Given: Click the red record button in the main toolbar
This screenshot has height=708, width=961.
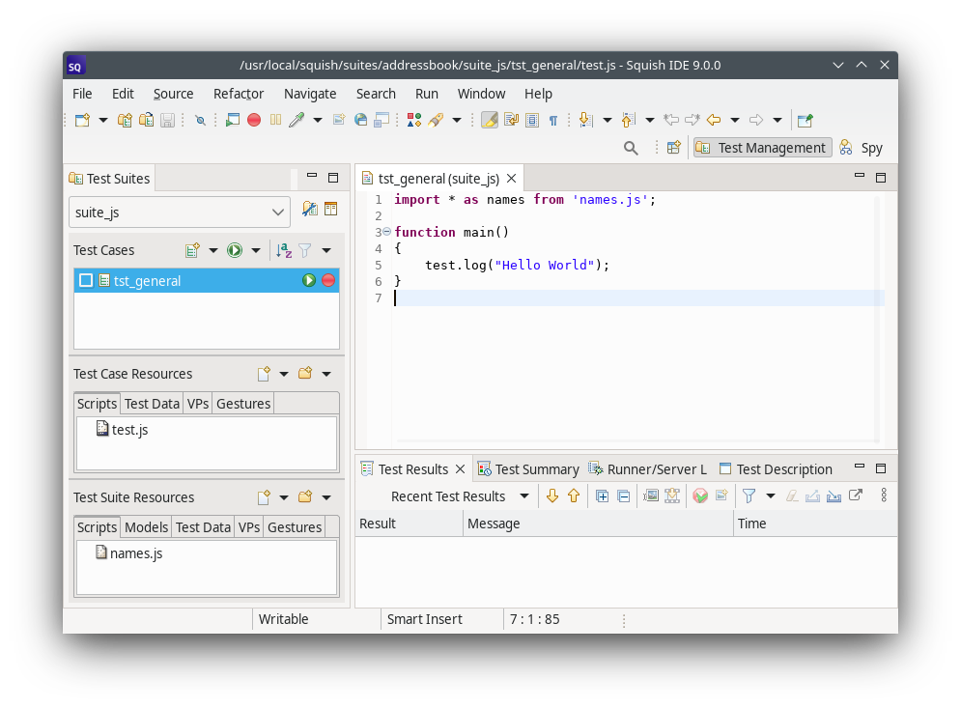Looking at the screenshot, I should pos(254,120).
